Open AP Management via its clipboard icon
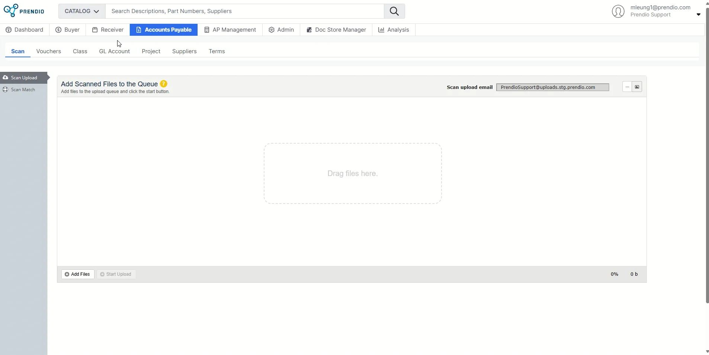 (x=207, y=30)
